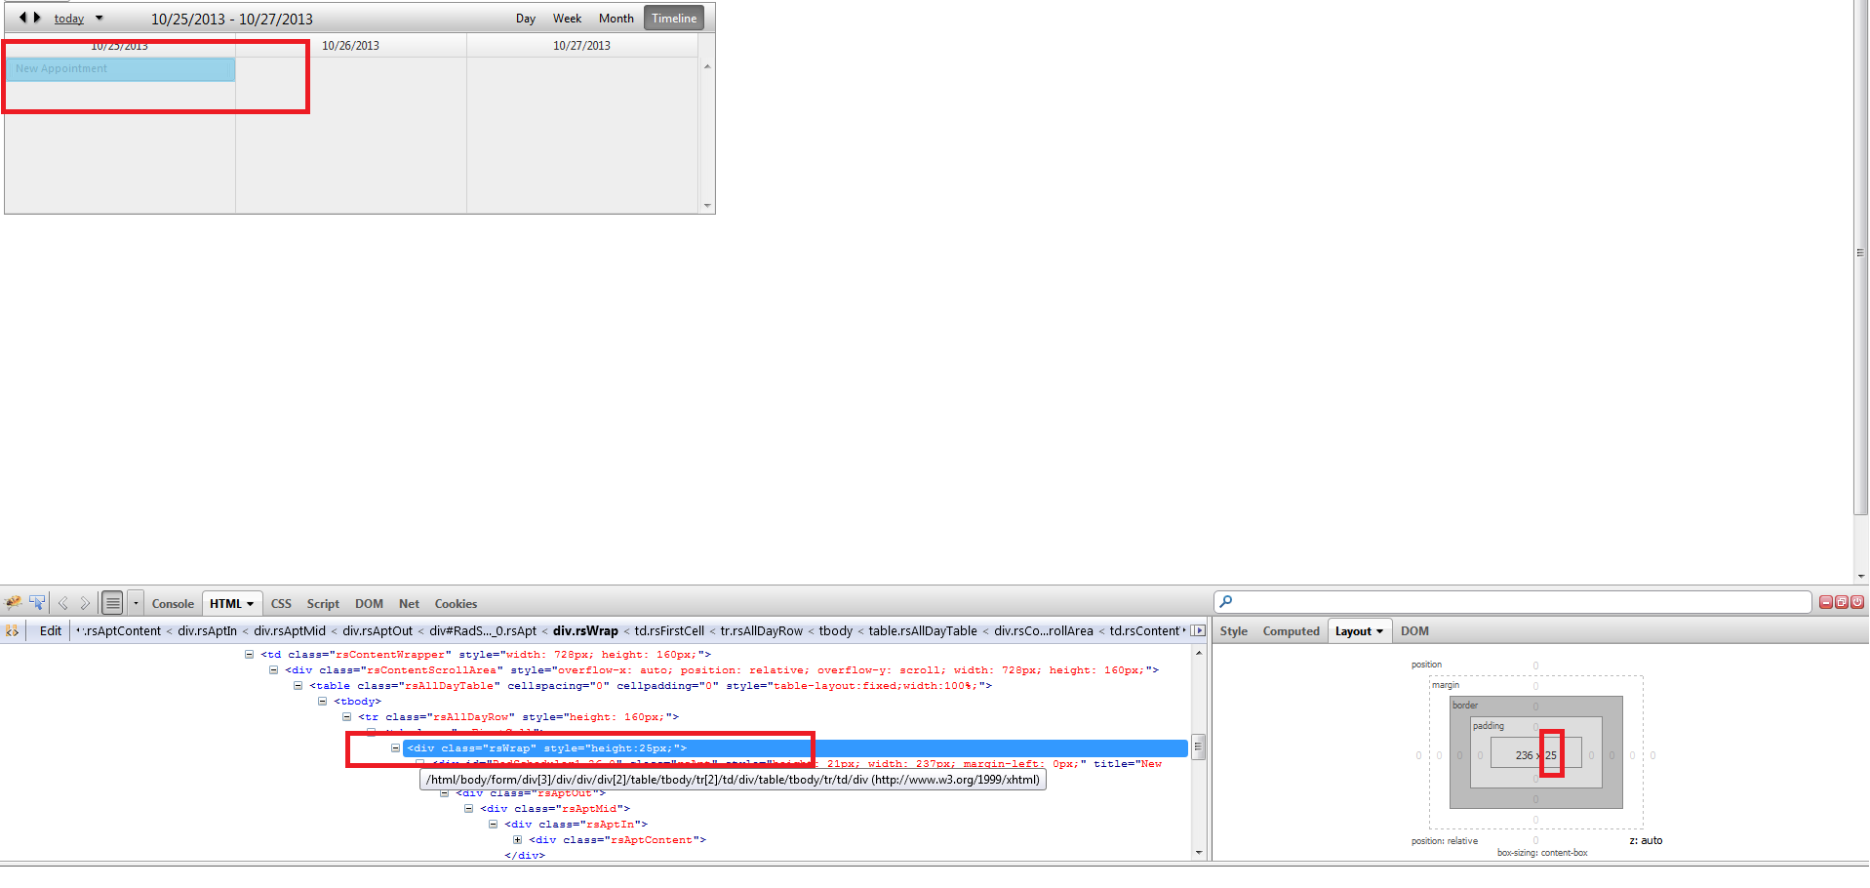The image size is (1870, 888).
Task: Detach Firebug into a new window
Action: tap(1842, 602)
